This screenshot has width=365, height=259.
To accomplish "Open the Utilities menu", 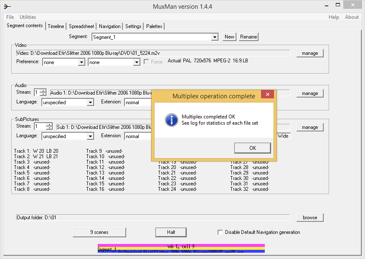I will [x=28, y=17].
